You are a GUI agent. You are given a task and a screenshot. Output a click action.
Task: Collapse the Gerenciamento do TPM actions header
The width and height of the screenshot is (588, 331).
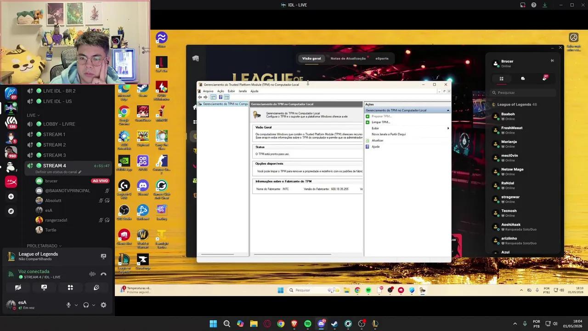448,110
